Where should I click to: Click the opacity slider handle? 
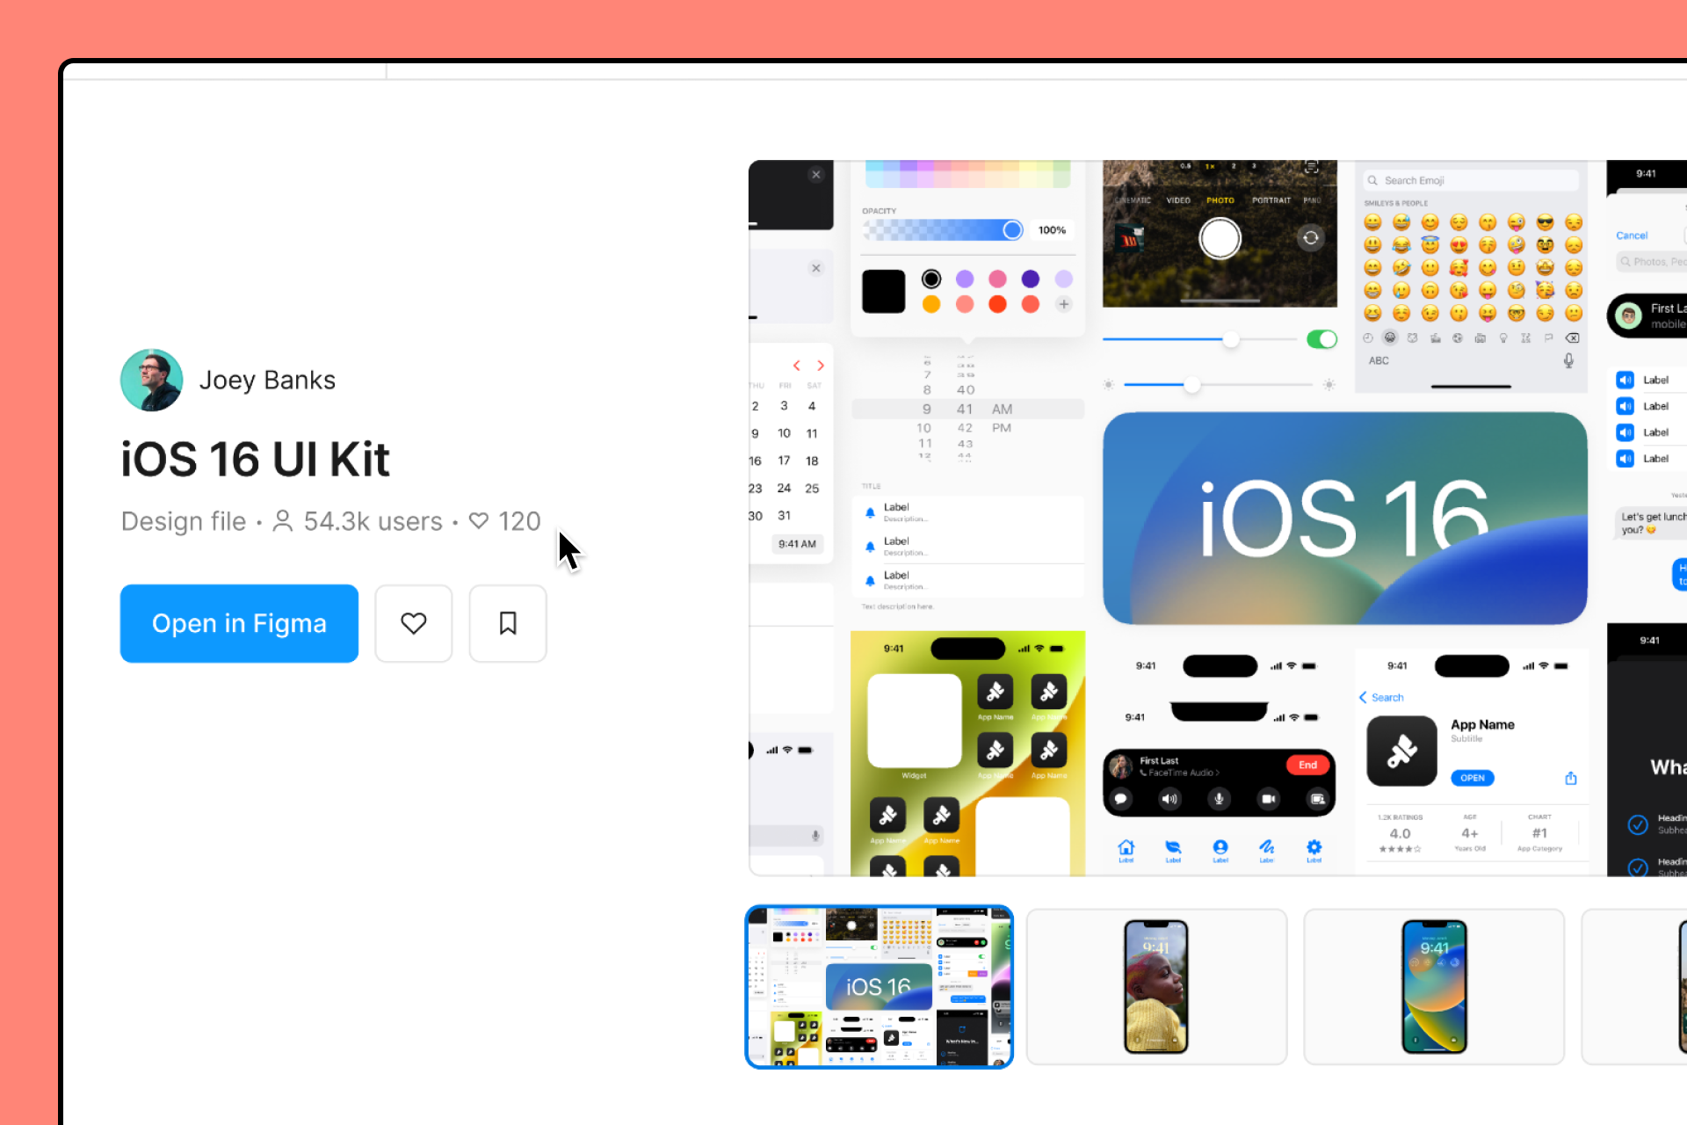(x=1012, y=230)
